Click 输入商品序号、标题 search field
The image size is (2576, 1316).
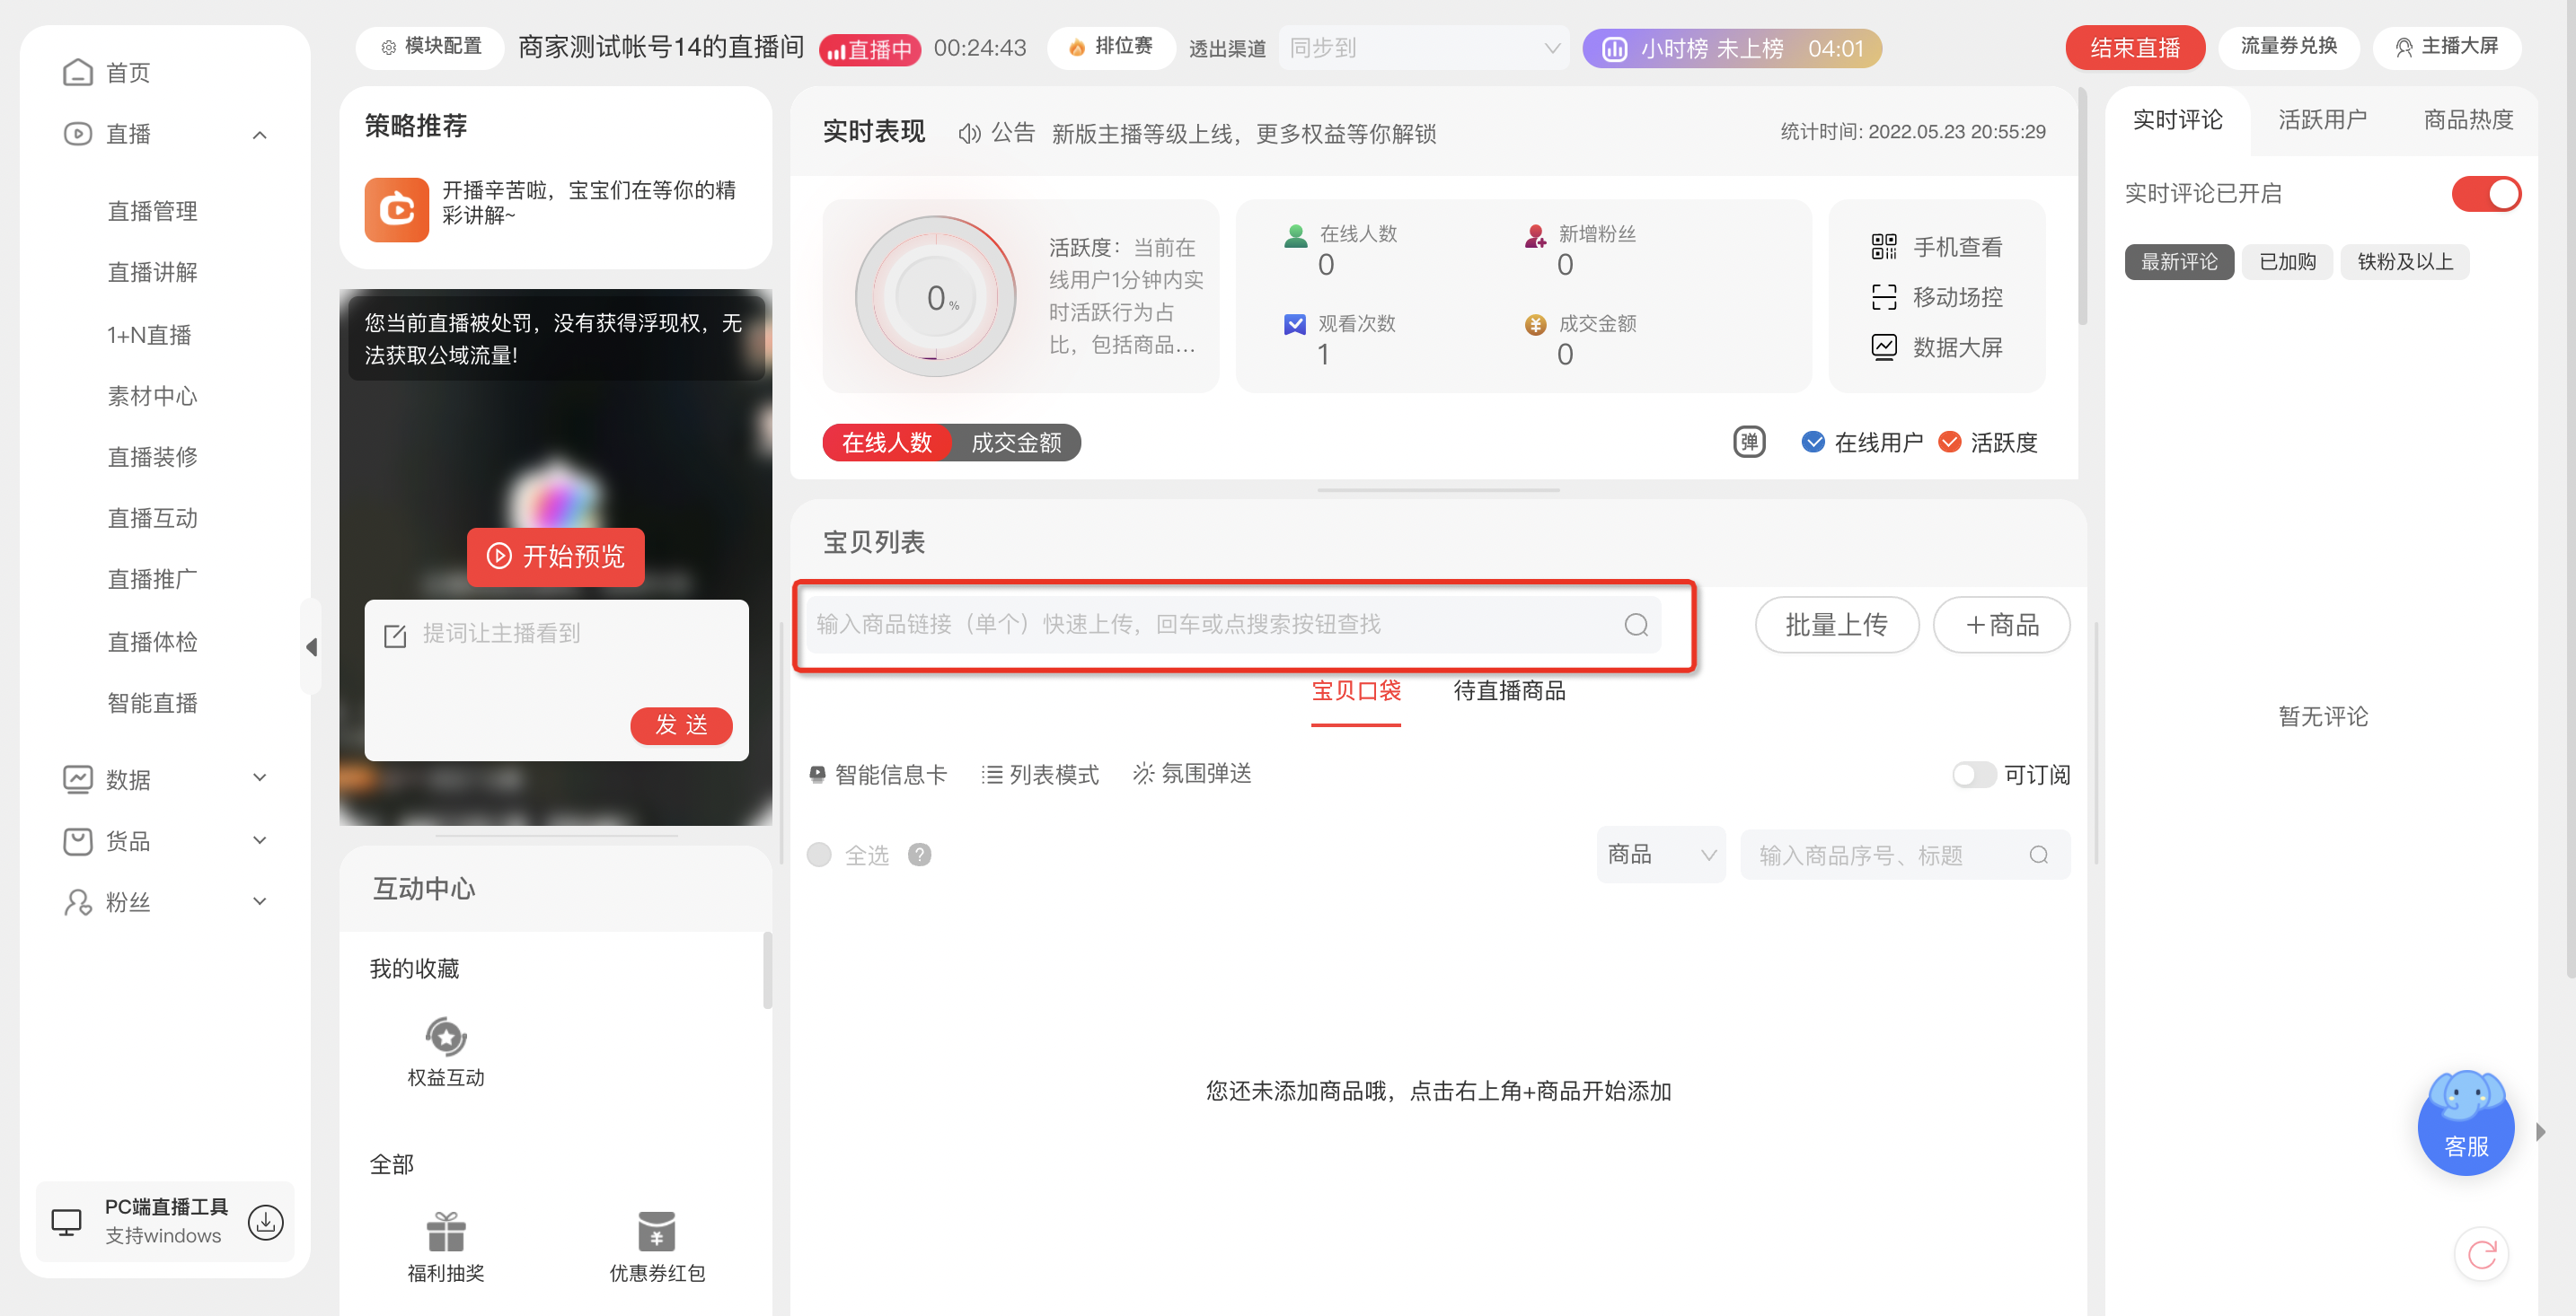tap(1905, 855)
